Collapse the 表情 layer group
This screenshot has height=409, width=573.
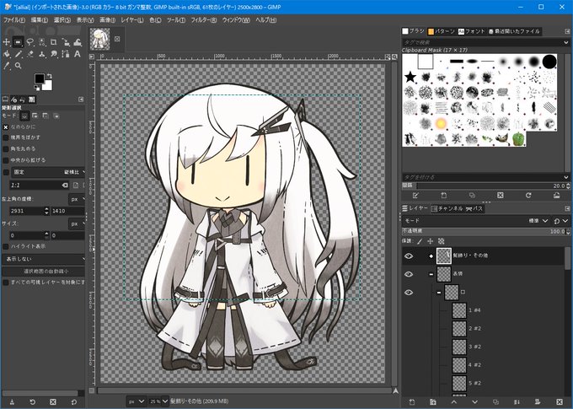pyautogui.click(x=431, y=274)
